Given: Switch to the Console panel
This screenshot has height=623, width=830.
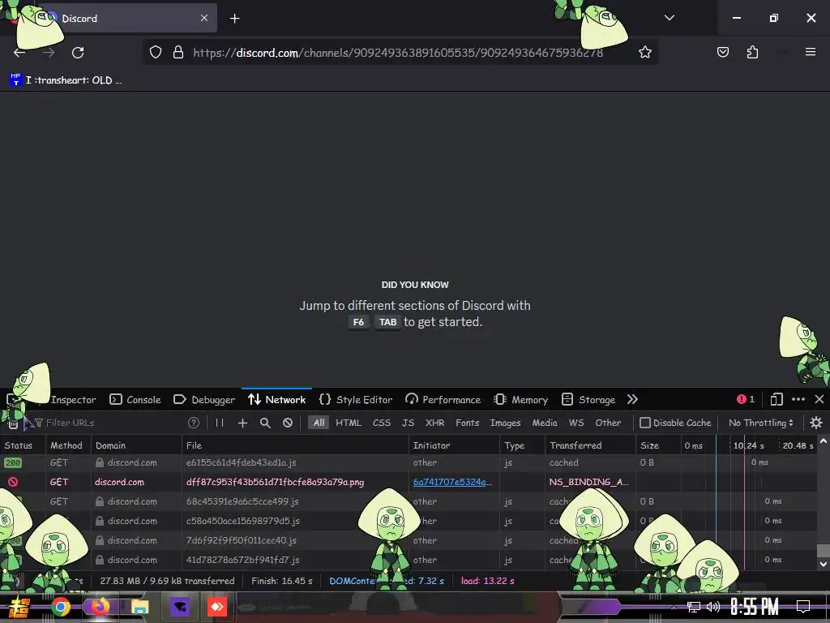Looking at the screenshot, I should click(135, 399).
